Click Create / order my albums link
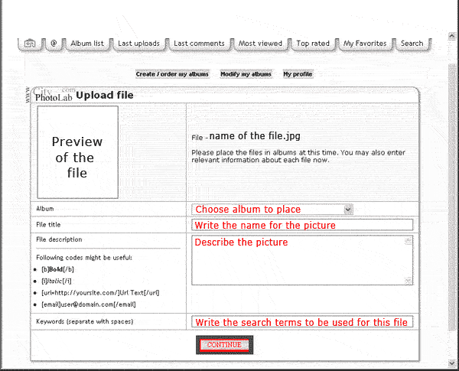The height and width of the screenshot is (371, 459). click(173, 74)
